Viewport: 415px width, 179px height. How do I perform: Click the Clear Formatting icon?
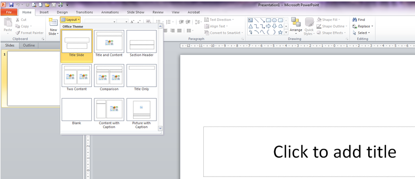coord(148,22)
